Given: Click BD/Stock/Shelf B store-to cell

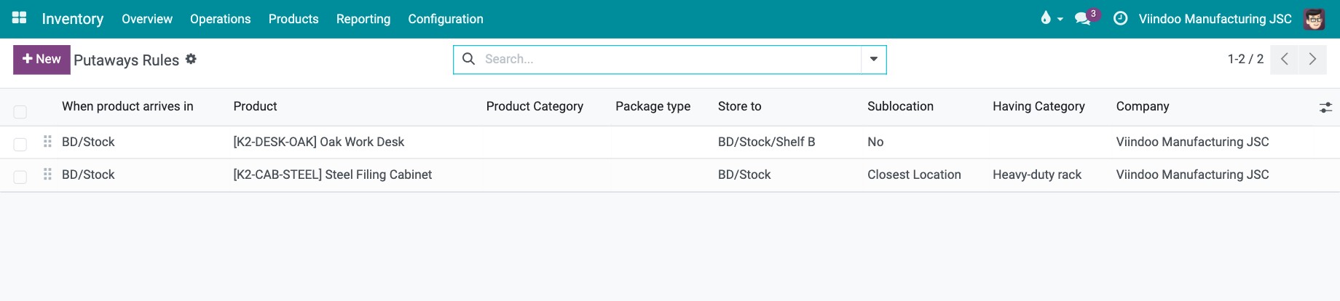Looking at the screenshot, I should (766, 142).
